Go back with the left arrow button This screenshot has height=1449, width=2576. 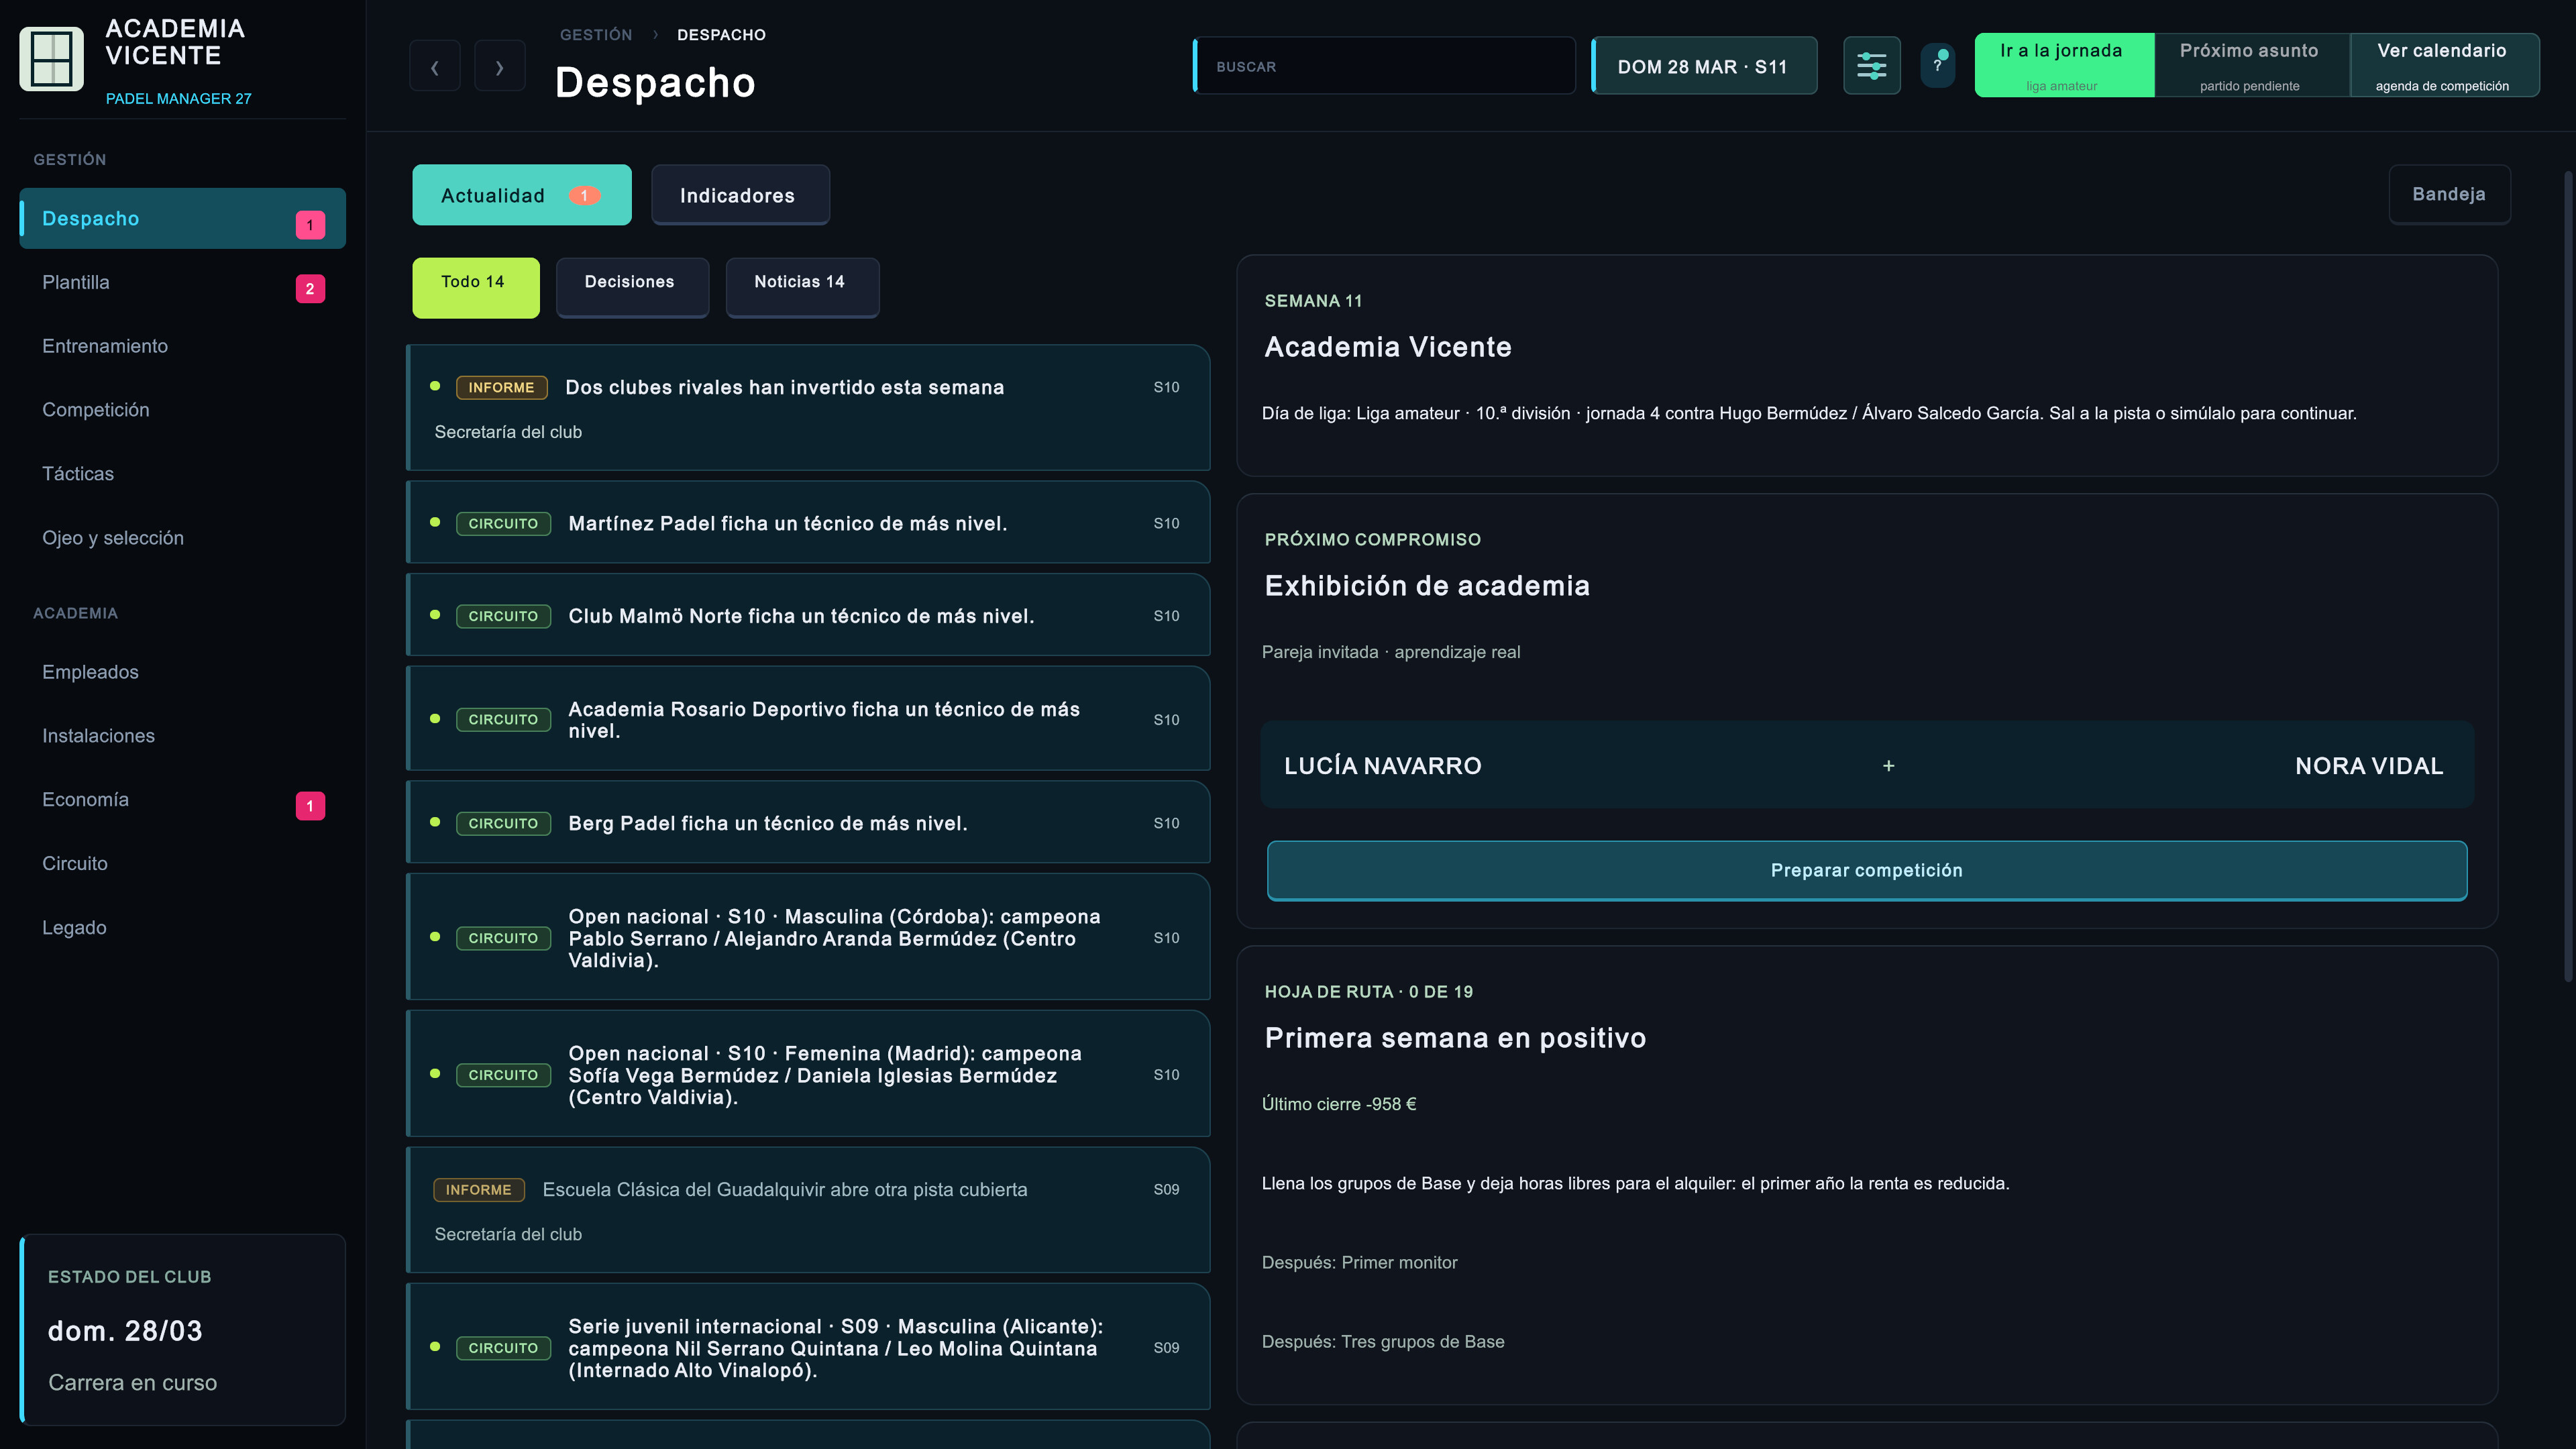(435, 67)
